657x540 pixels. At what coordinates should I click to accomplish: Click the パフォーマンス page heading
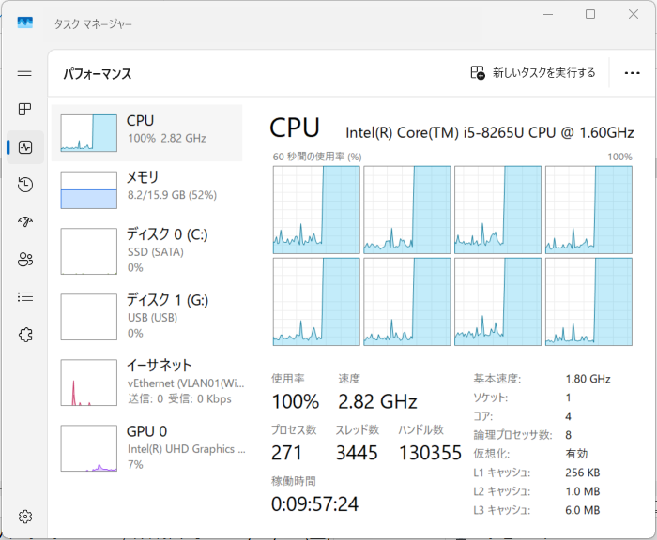pos(98,74)
